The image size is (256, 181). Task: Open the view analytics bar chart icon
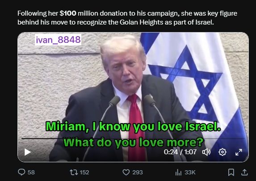(178, 173)
